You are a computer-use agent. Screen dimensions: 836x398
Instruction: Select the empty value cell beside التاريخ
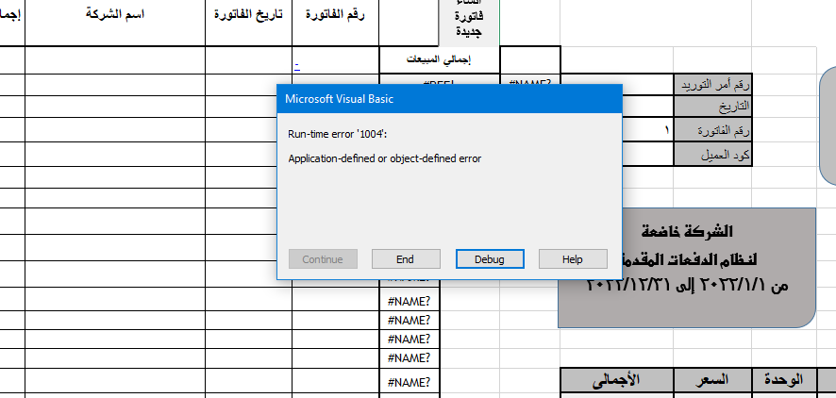click(647, 107)
